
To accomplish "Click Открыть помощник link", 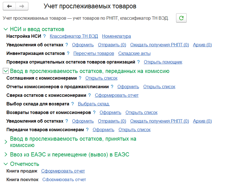I will (x=163, y=62).
